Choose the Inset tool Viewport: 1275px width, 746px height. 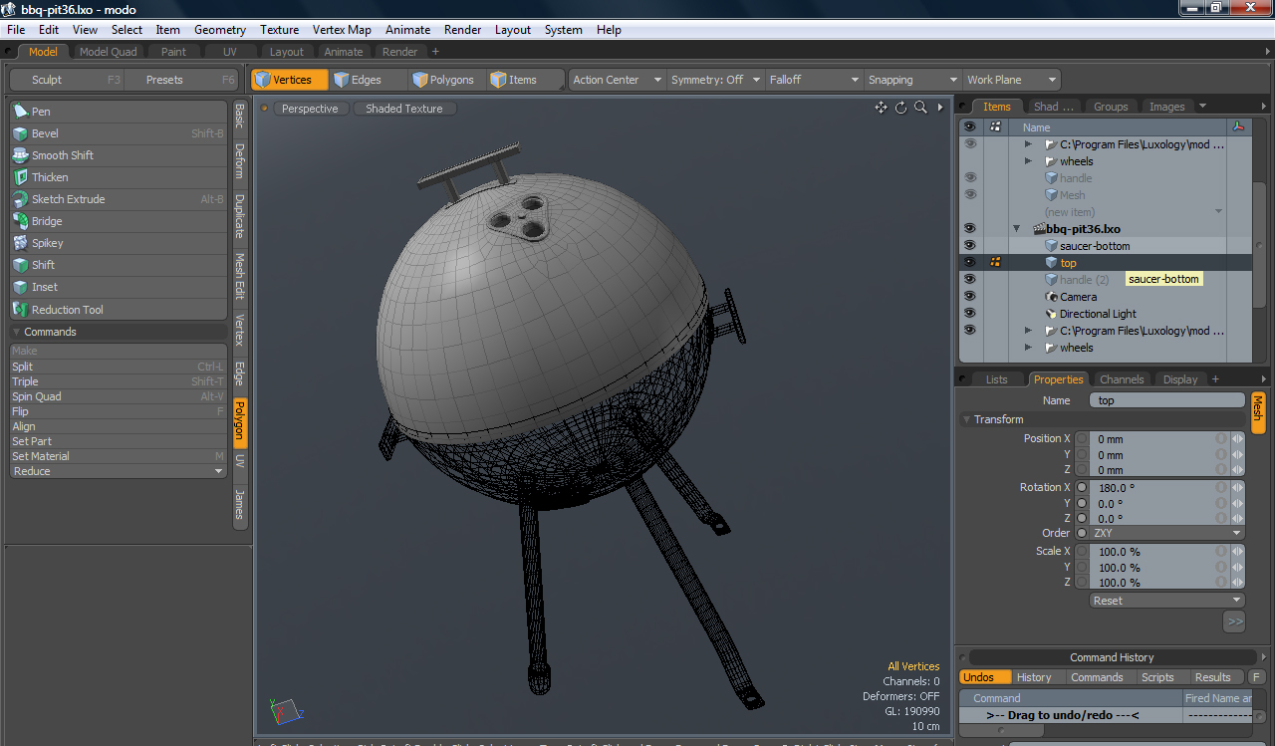(119, 287)
